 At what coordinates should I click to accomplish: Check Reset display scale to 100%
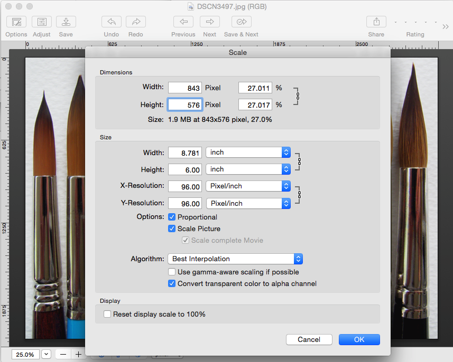107,314
